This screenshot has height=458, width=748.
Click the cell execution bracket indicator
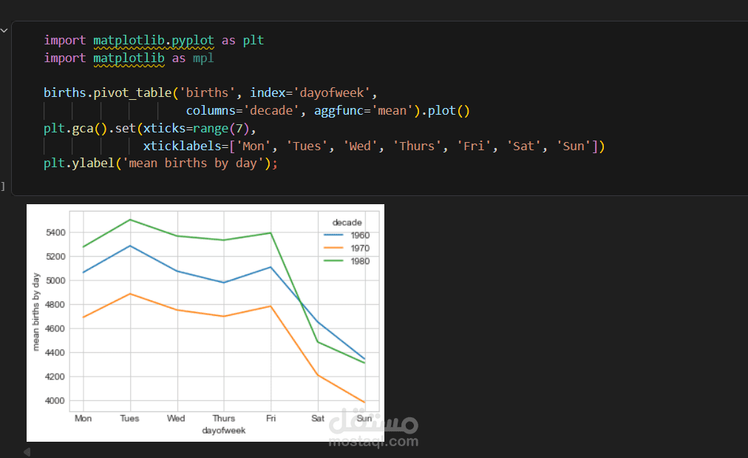pos(3,186)
